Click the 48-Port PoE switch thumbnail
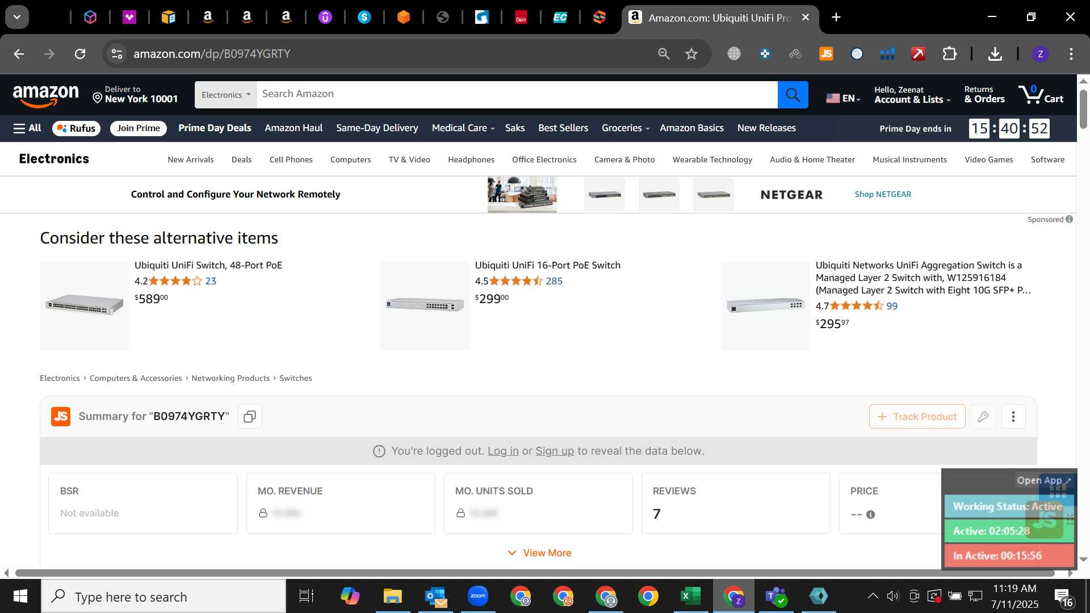The image size is (1090, 613). pyautogui.click(x=84, y=305)
